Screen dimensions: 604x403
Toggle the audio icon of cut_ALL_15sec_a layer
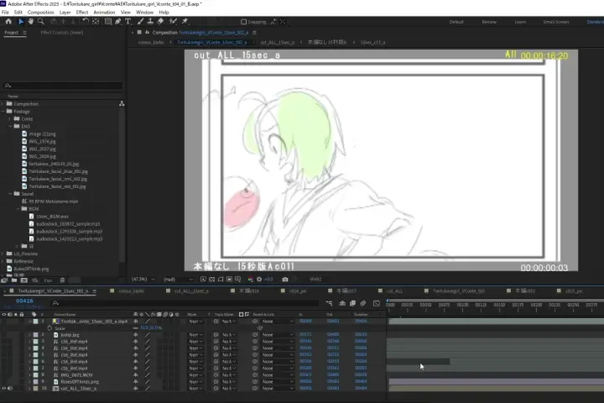point(9,389)
